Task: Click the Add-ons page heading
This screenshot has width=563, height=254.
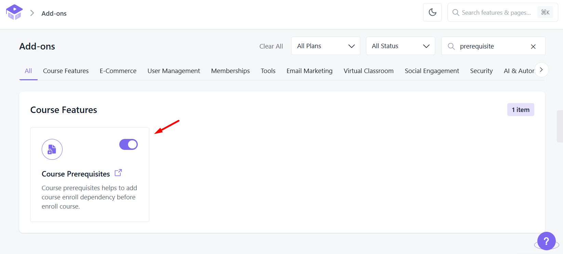Action: click(x=37, y=46)
